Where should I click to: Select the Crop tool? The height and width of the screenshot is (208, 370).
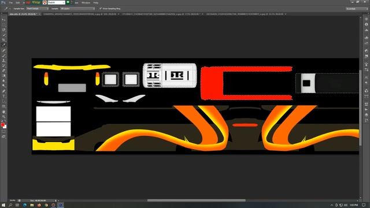tap(3, 40)
